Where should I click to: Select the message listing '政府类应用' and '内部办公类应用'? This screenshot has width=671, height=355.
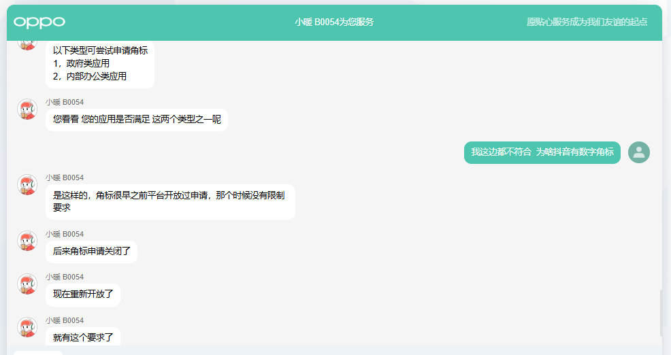click(100, 63)
